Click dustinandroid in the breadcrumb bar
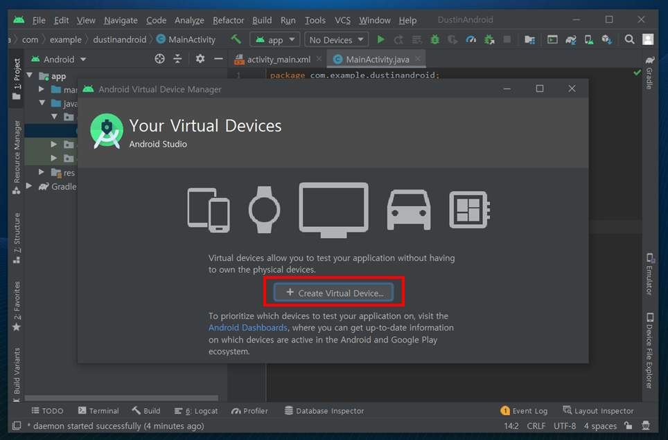The width and height of the screenshot is (668, 440). 120,39
